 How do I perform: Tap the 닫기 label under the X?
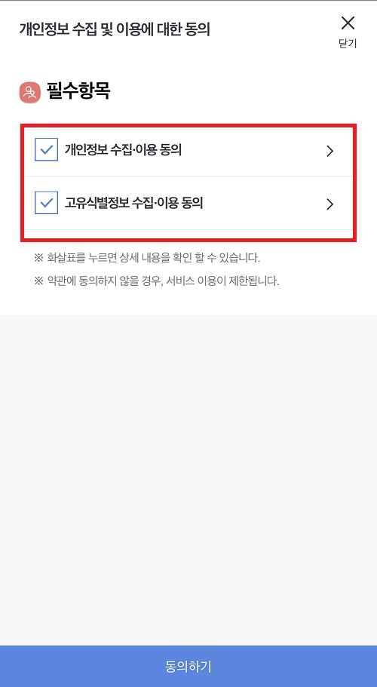point(348,44)
